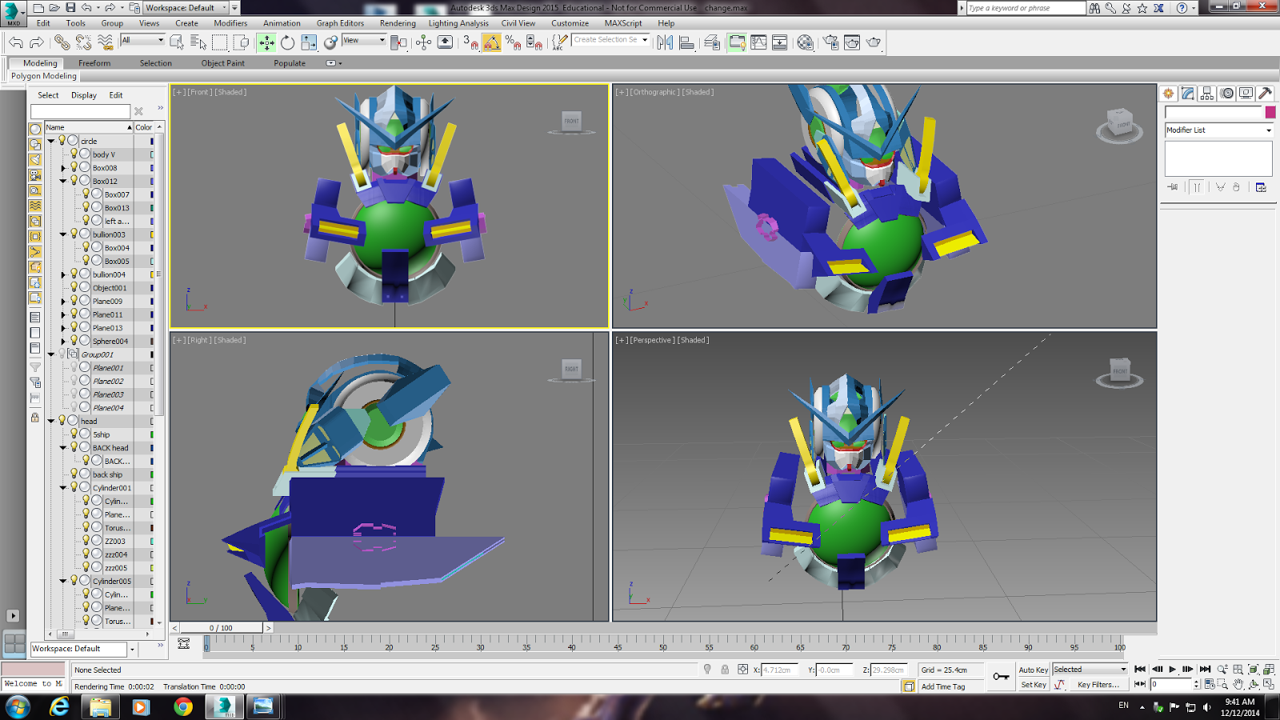The image size is (1280, 720).
Task: Toggle Auto Key animation mode
Action: [1033, 670]
